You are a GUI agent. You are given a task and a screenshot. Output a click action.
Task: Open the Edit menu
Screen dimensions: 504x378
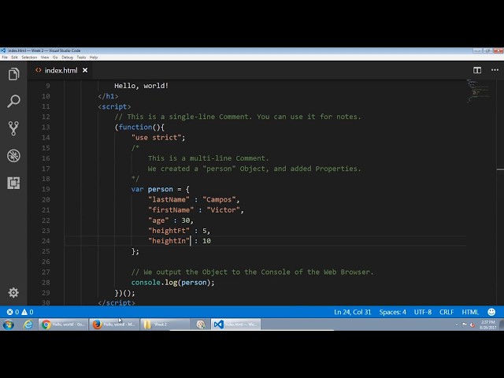point(14,57)
